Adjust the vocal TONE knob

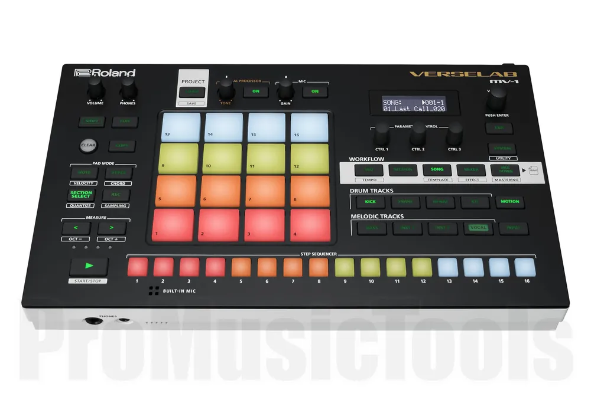[226, 89]
